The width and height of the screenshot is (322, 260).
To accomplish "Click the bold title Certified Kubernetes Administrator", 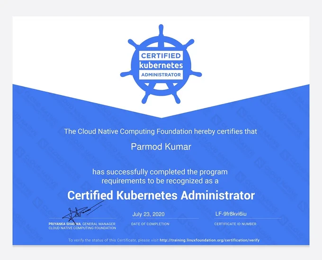I will coord(161,195).
